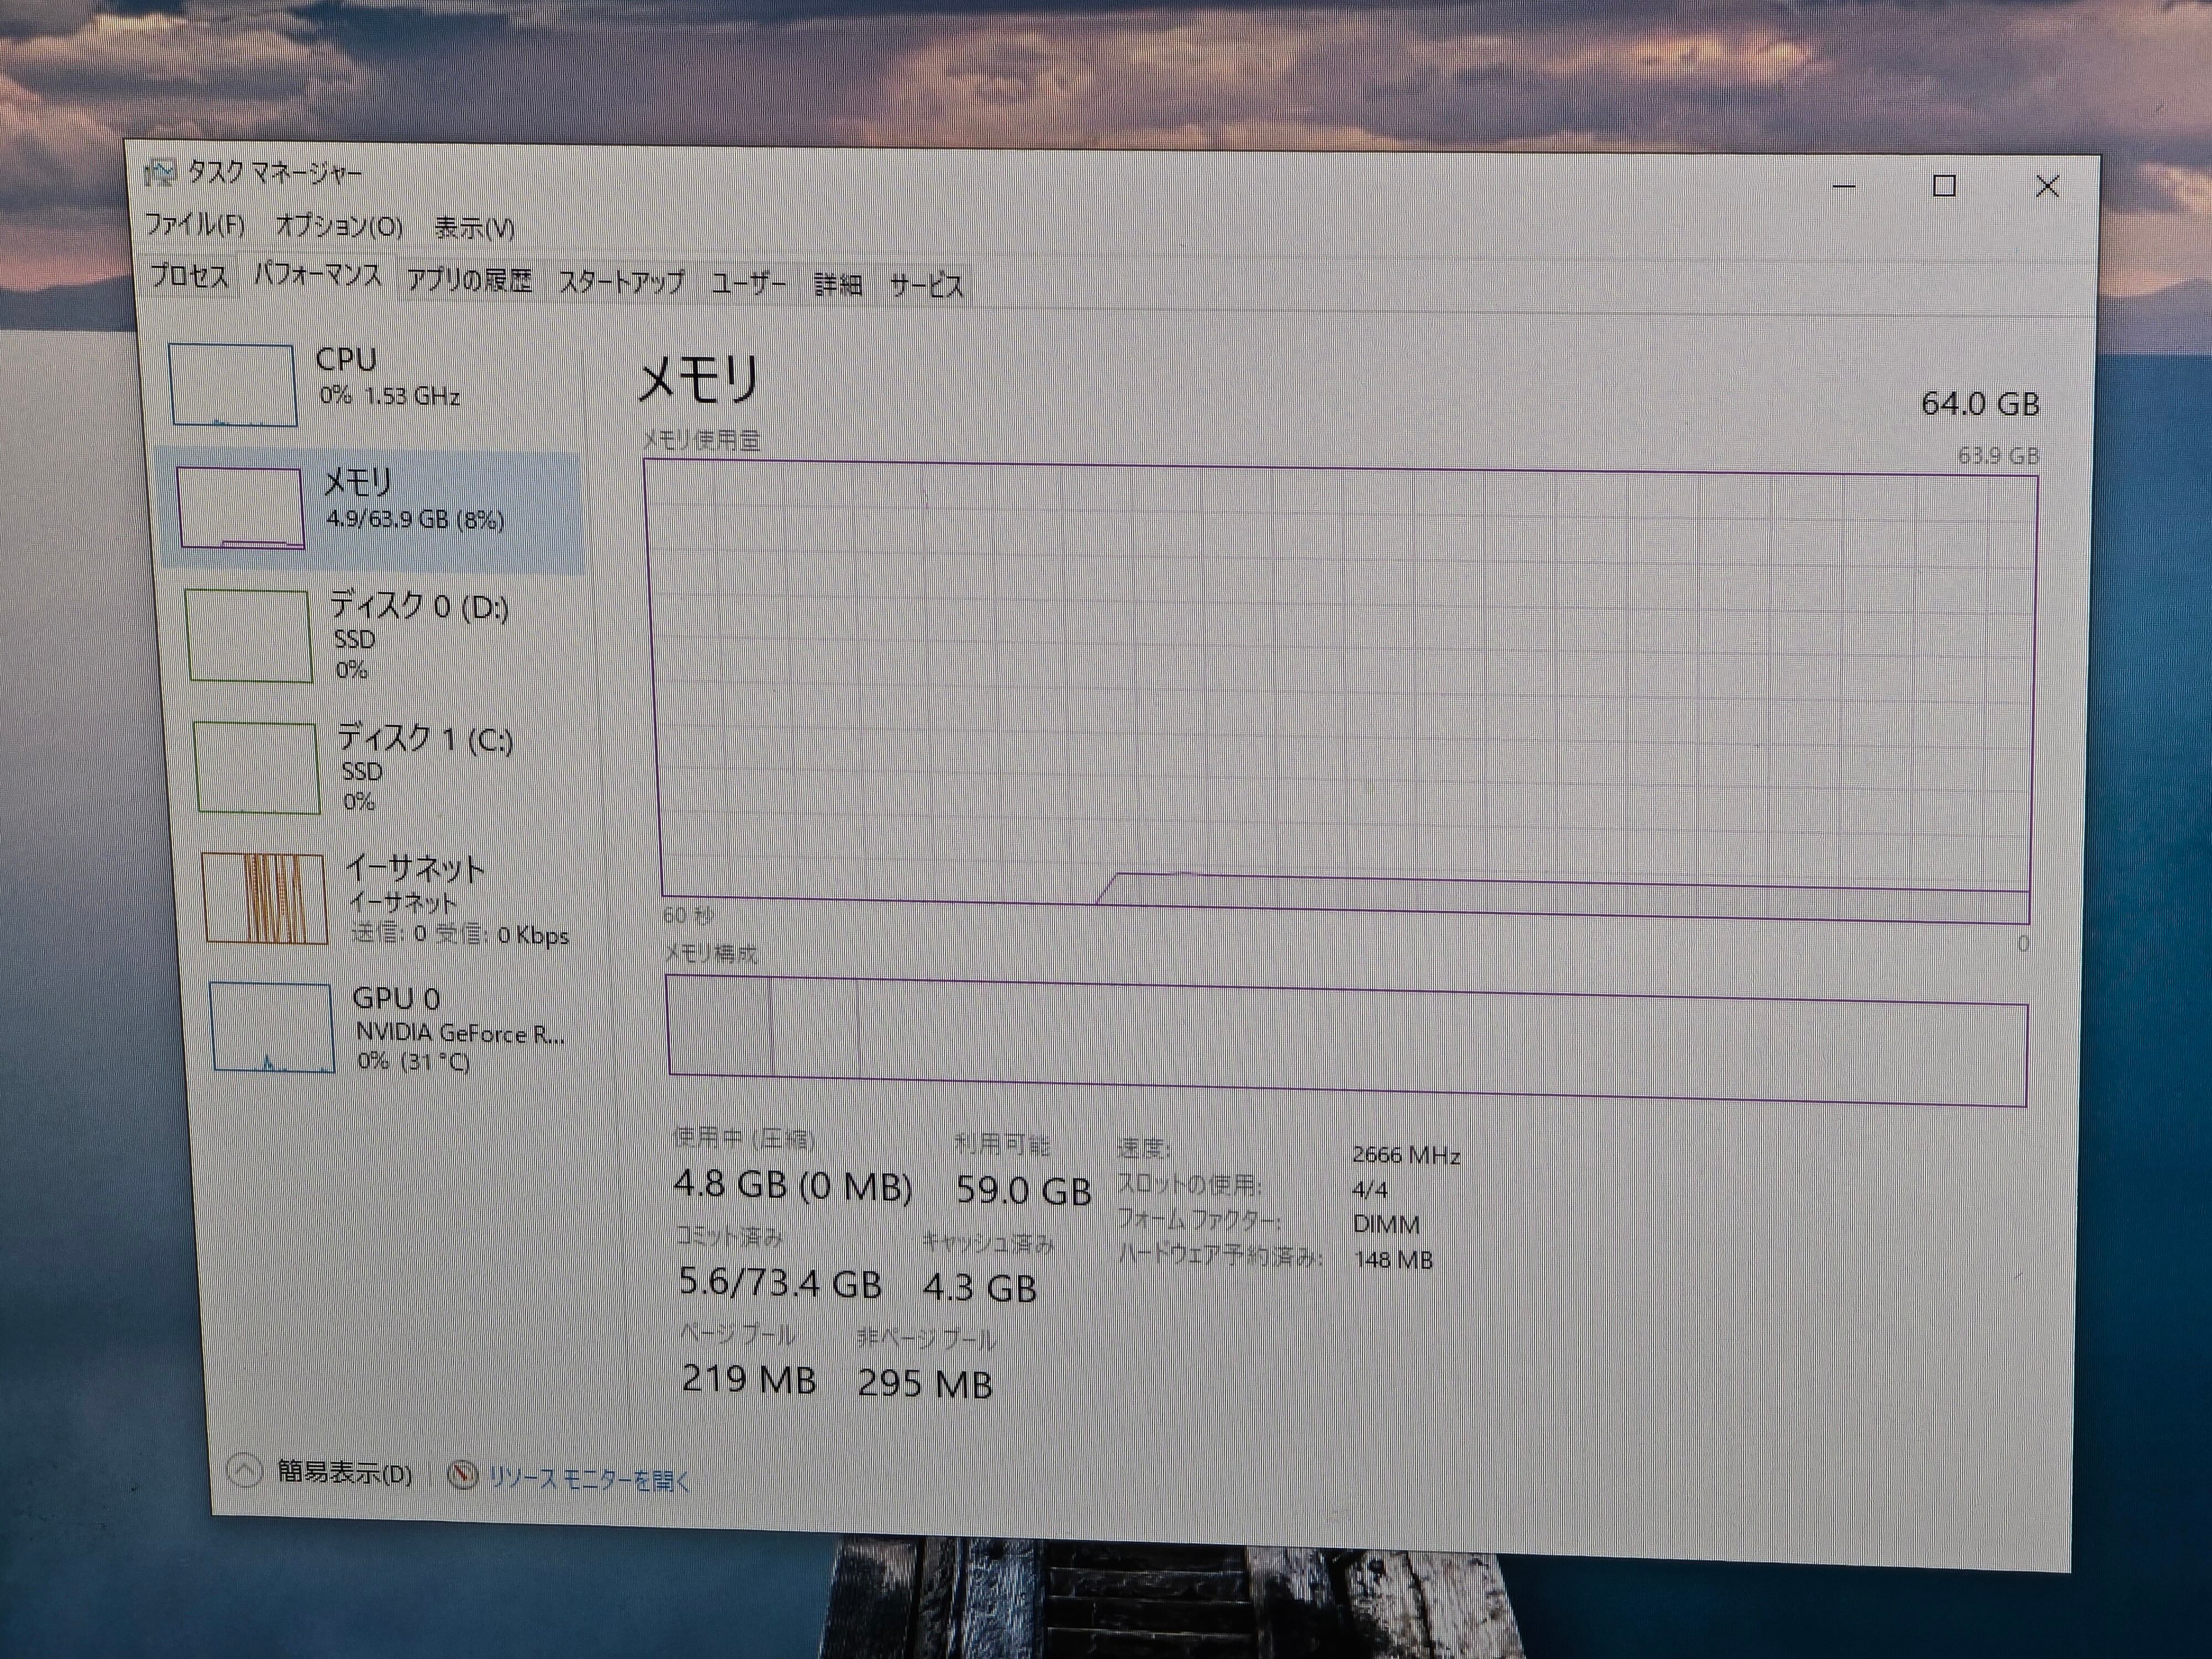The image size is (2212, 1659).
Task: Open the オプション(O) menu
Action: [339, 227]
